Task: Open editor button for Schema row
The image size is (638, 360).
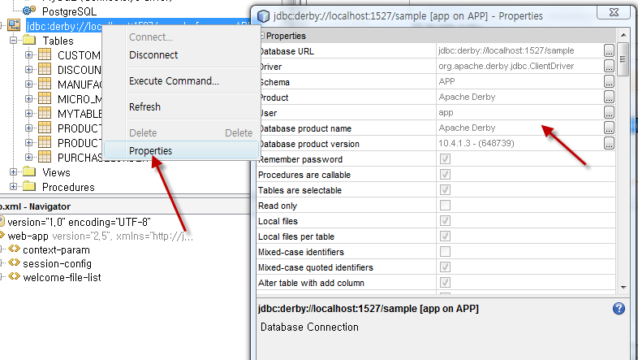Action: pos(609,81)
